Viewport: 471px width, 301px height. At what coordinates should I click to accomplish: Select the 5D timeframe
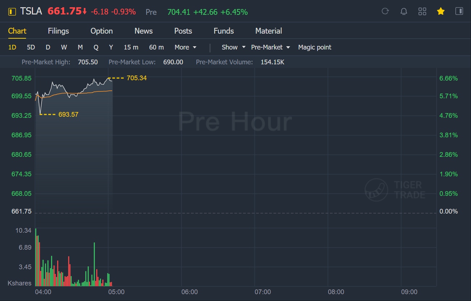31,47
